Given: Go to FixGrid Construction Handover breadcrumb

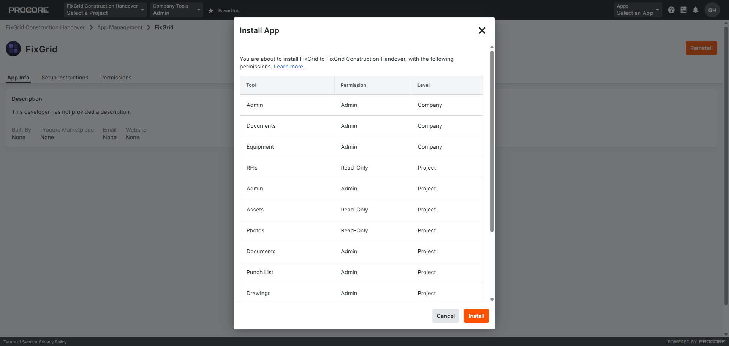Looking at the screenshot, I should point(45,27).
